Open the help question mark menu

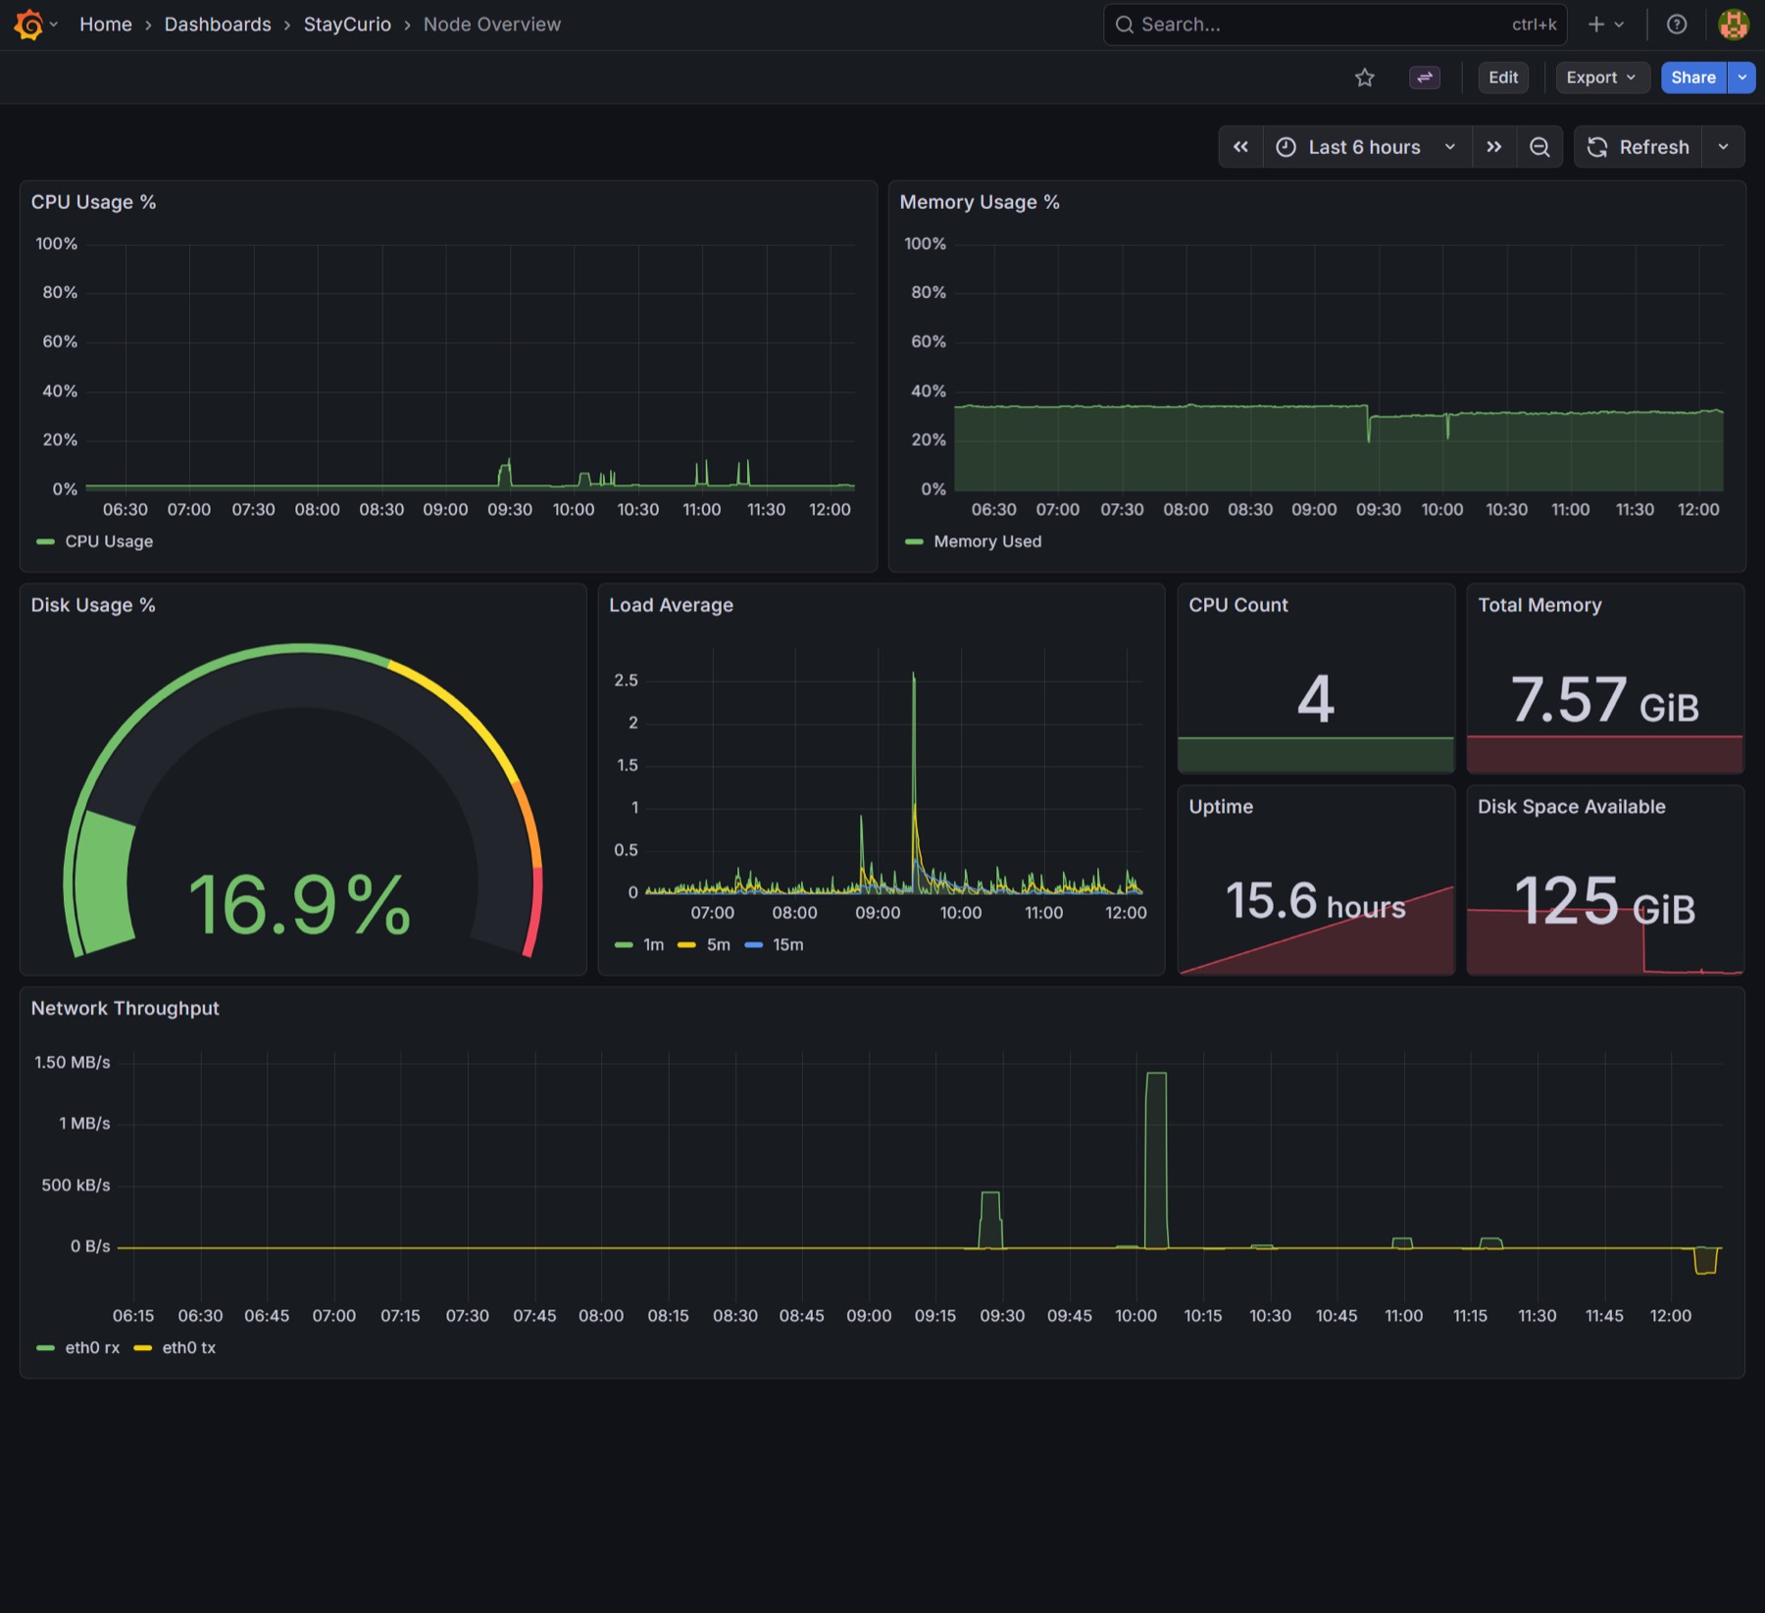tap(1677, 25)
